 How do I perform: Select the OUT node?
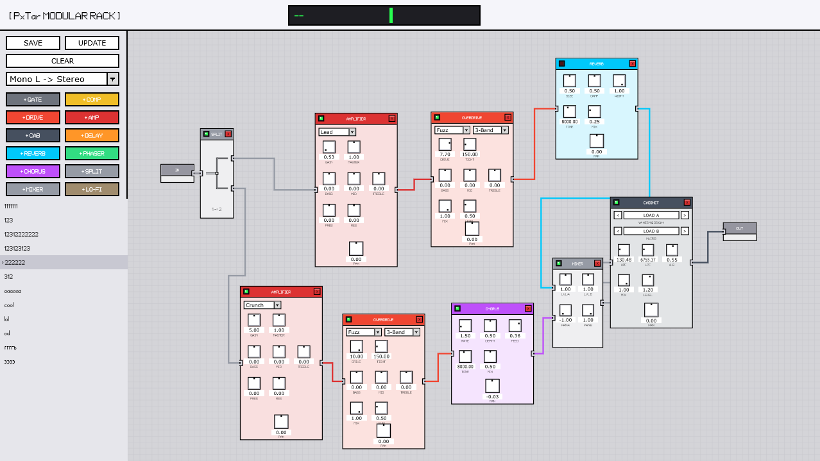click(x=739, y=231)
